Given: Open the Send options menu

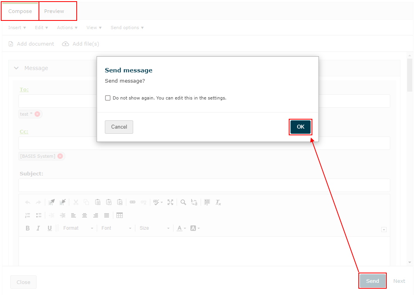Looking at the screenshot, I should click(127, 28).
